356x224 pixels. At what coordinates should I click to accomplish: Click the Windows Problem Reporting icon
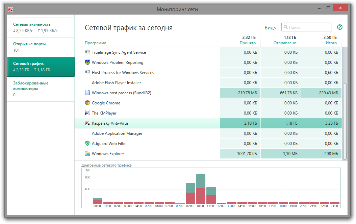click(87, 63)
